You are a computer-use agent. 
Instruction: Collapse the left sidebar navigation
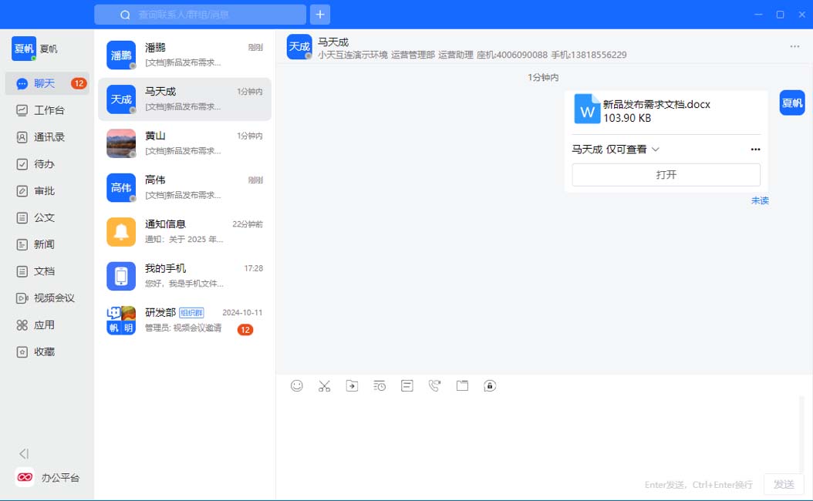pos(24,454)
